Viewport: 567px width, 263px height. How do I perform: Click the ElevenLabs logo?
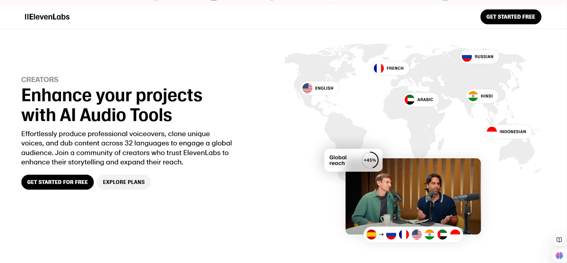point(47,17)
